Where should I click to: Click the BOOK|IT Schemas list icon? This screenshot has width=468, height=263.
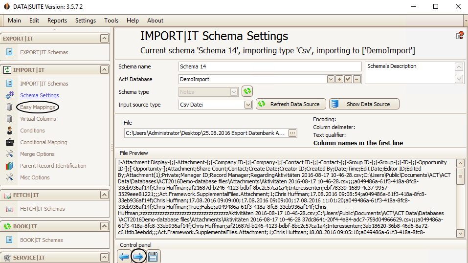coord(9,240)
